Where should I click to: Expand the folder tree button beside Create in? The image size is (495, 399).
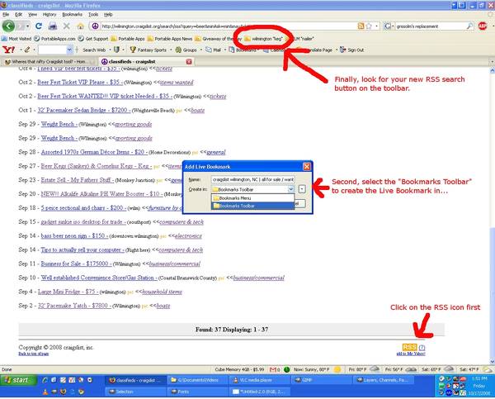302,189
